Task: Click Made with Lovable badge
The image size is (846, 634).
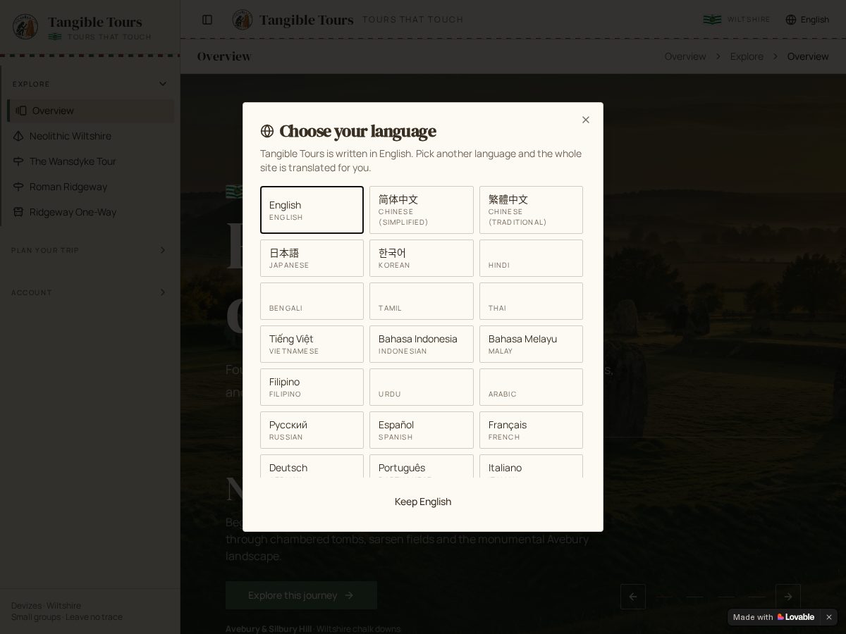Action: 773,617
